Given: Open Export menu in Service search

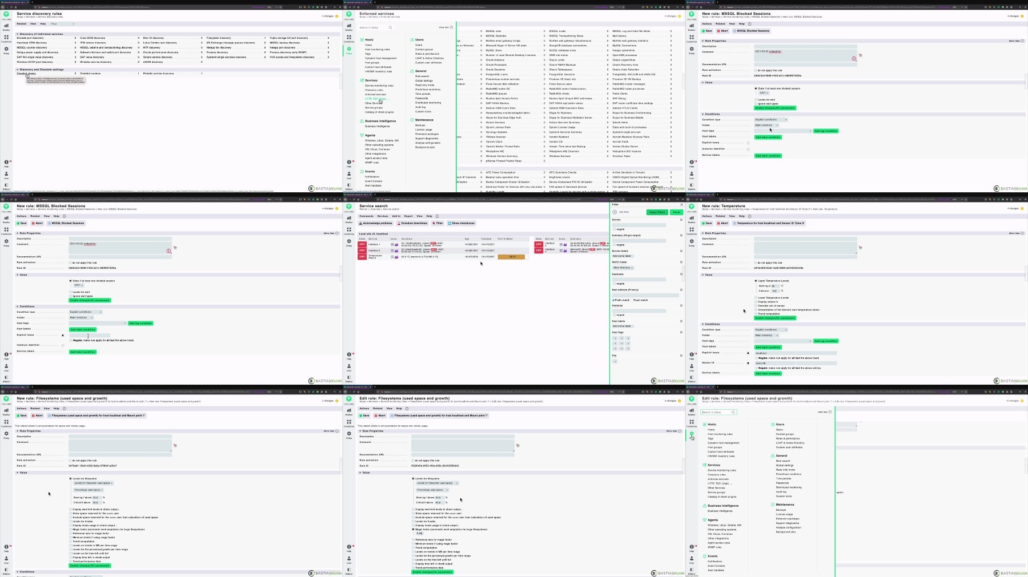Looking at the screenshot, I should pos(408,216).
